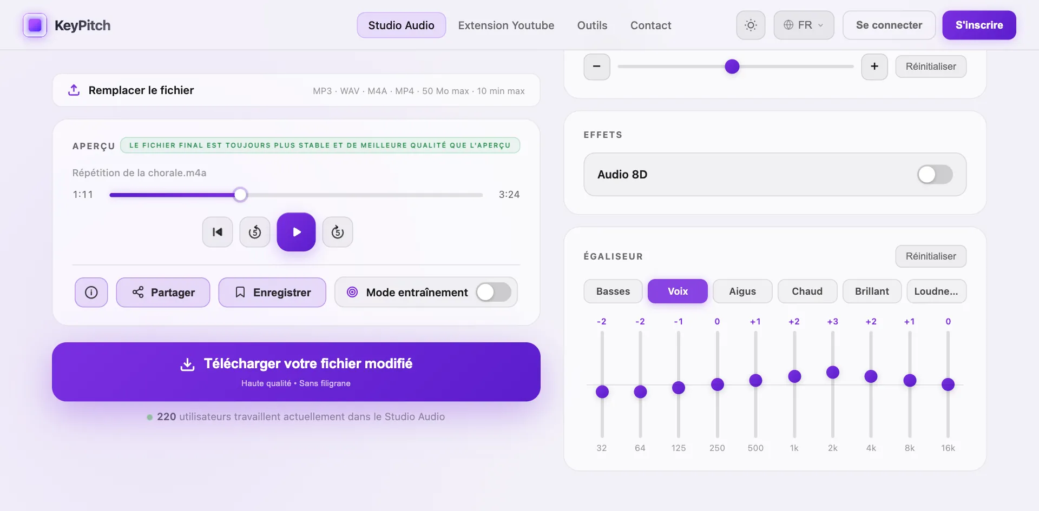Reset the equalizer with Réinitialiser
The height and width of the screenshot is (511, 1039).
(x=931, y=256)
